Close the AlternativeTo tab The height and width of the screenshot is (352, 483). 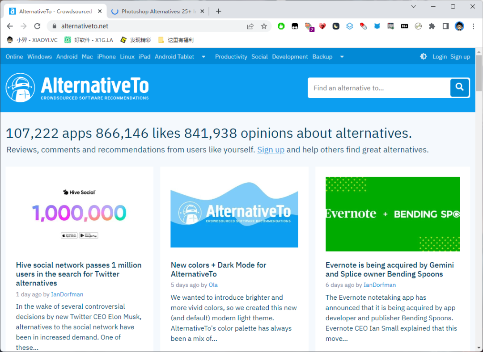(100, 11)
